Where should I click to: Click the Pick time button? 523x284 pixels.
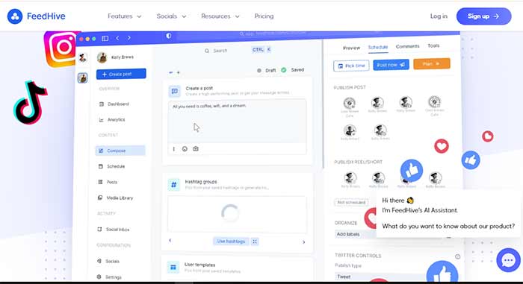click(351, 66)
